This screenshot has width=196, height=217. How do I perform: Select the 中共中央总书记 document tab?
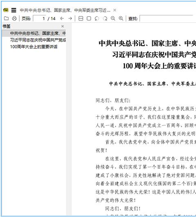click(x=65, y=10)
